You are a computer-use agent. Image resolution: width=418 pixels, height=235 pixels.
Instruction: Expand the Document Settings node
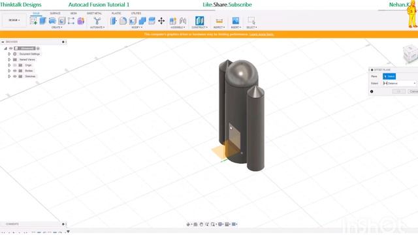point(9,54)
